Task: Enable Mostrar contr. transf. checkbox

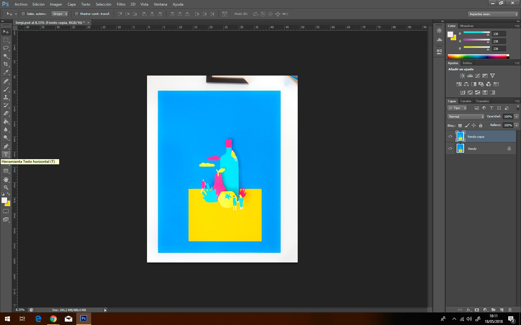Action: point(77,14)
